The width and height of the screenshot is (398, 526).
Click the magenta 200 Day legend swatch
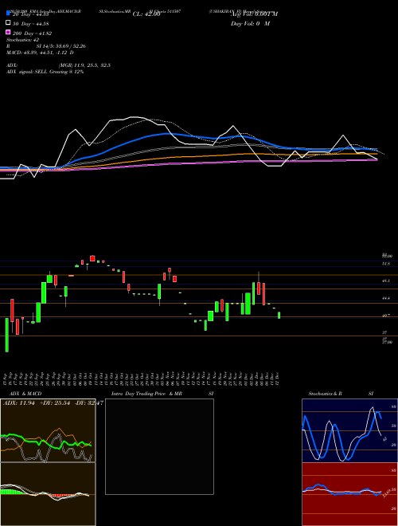click(8, 33)
